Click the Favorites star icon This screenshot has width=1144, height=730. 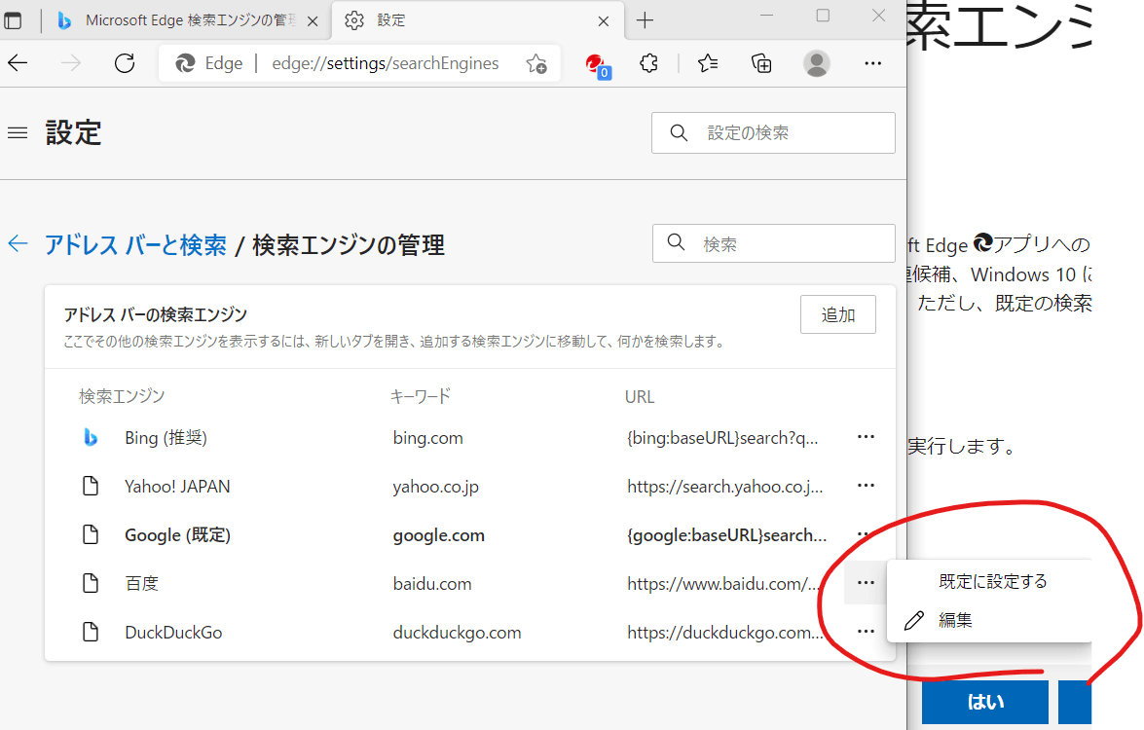(x=707, y=62)
